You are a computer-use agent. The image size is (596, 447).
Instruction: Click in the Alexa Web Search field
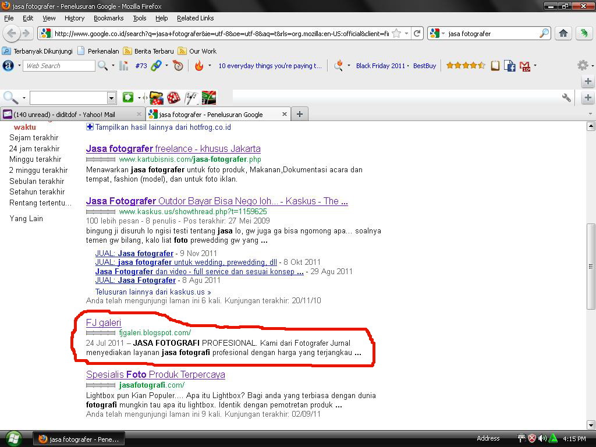59,66
